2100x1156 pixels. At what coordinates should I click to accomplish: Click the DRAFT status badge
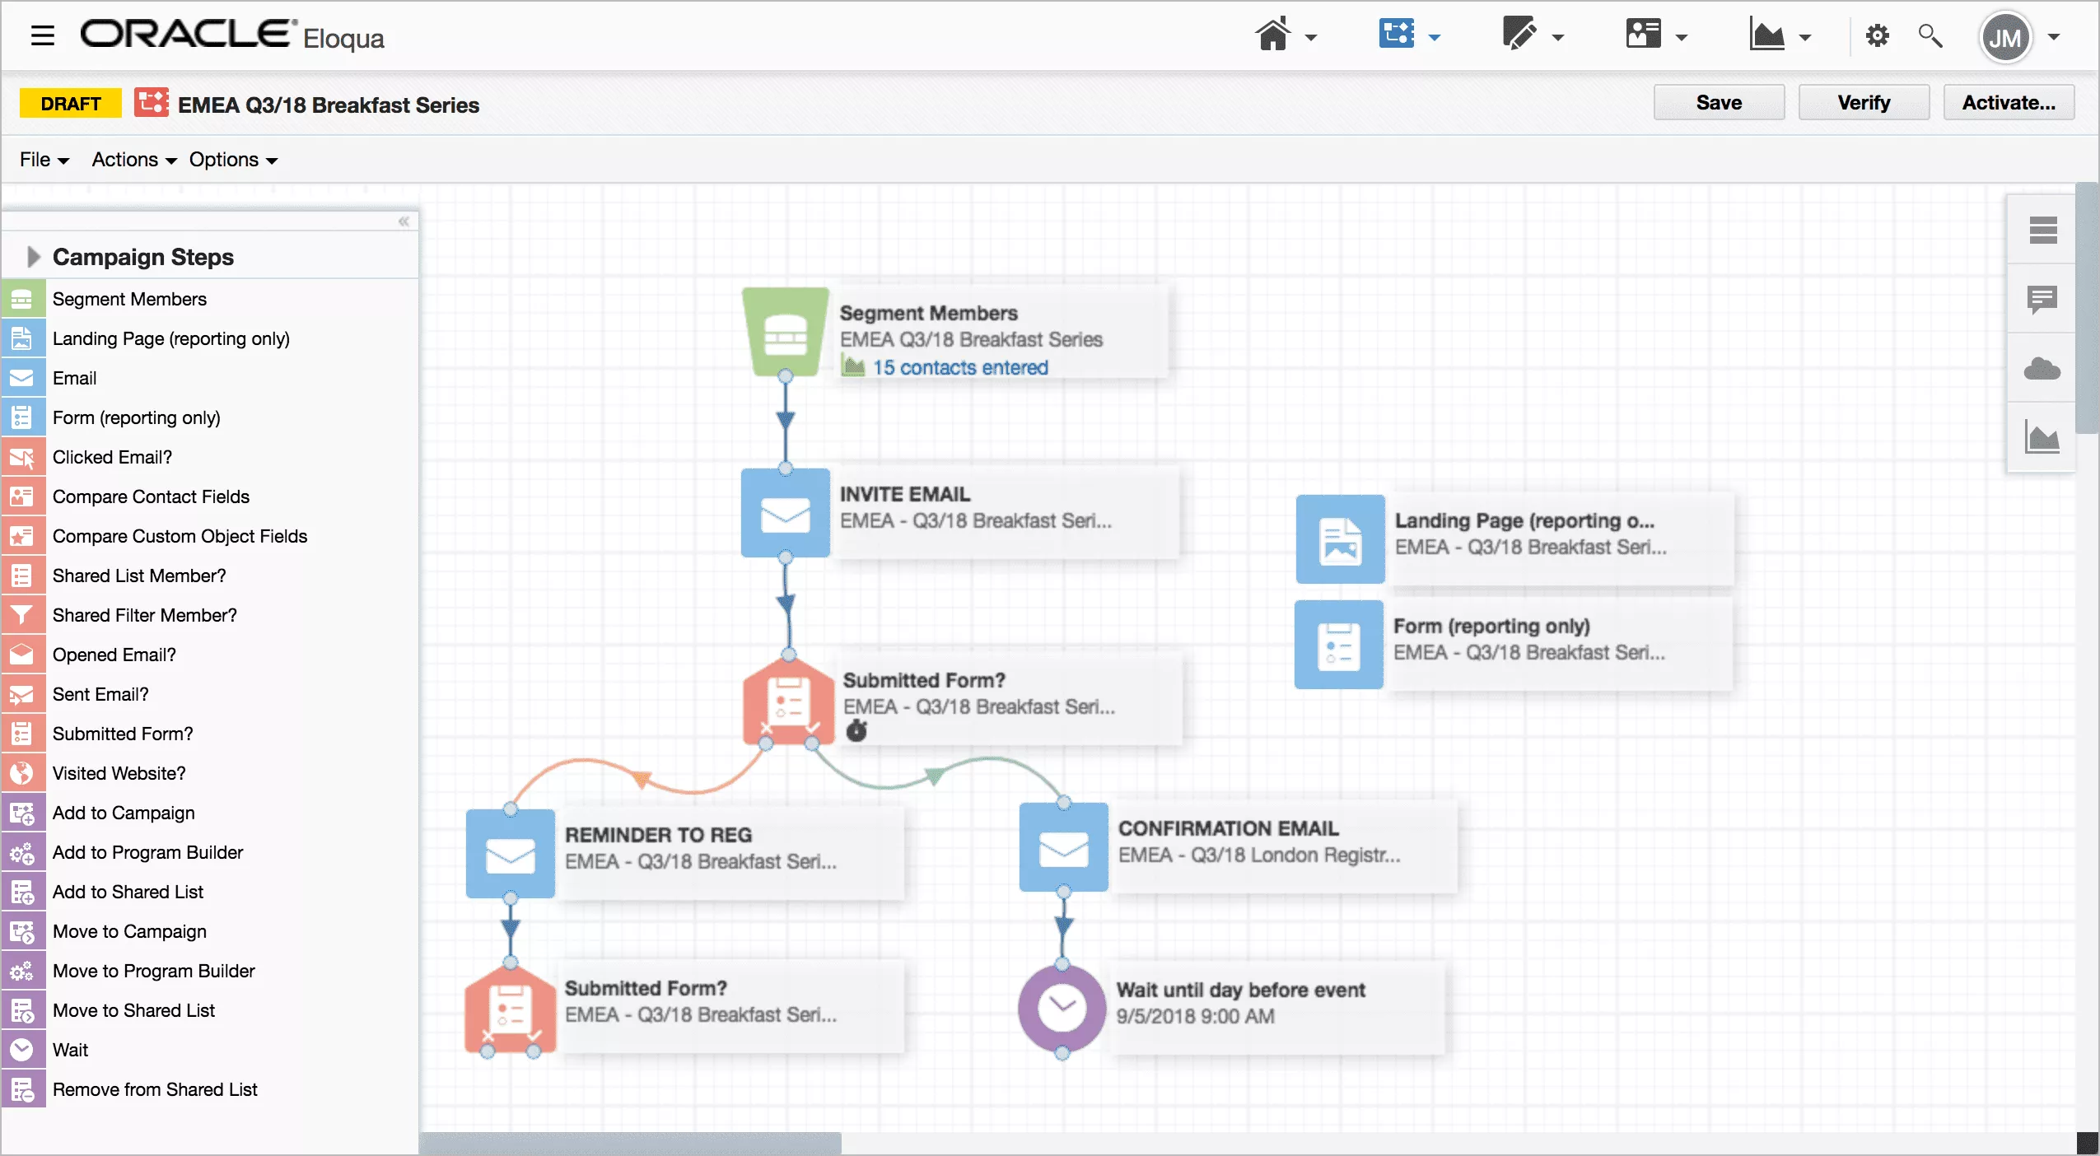(71, 104)
